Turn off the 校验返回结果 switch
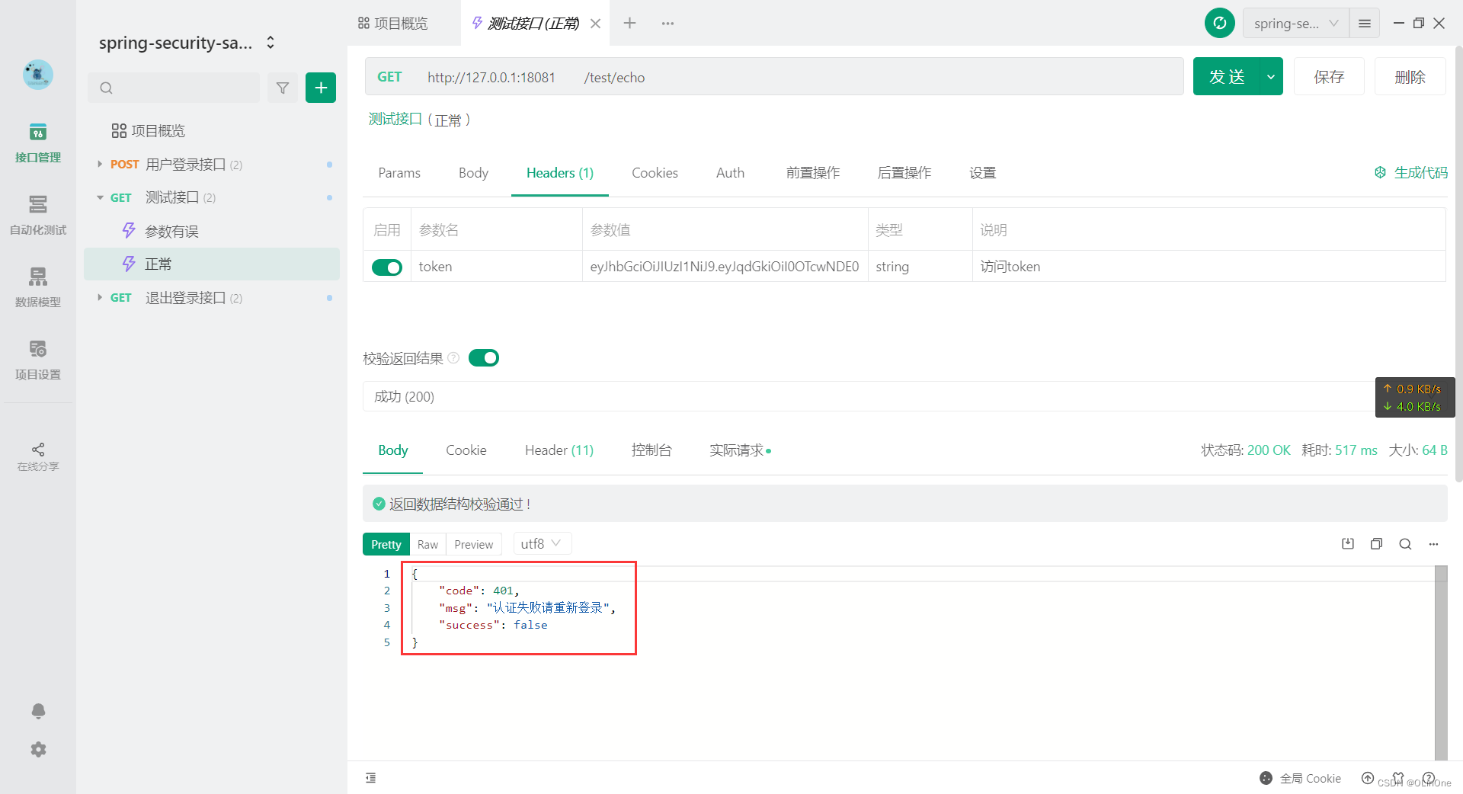Viewport: 1463px width, 794px height. [483, 357]
